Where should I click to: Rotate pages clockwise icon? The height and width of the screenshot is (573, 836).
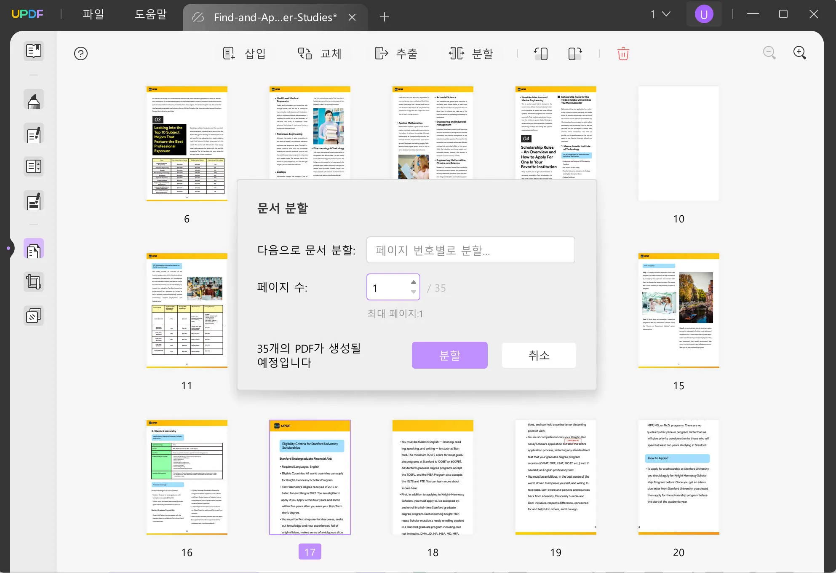575,54
